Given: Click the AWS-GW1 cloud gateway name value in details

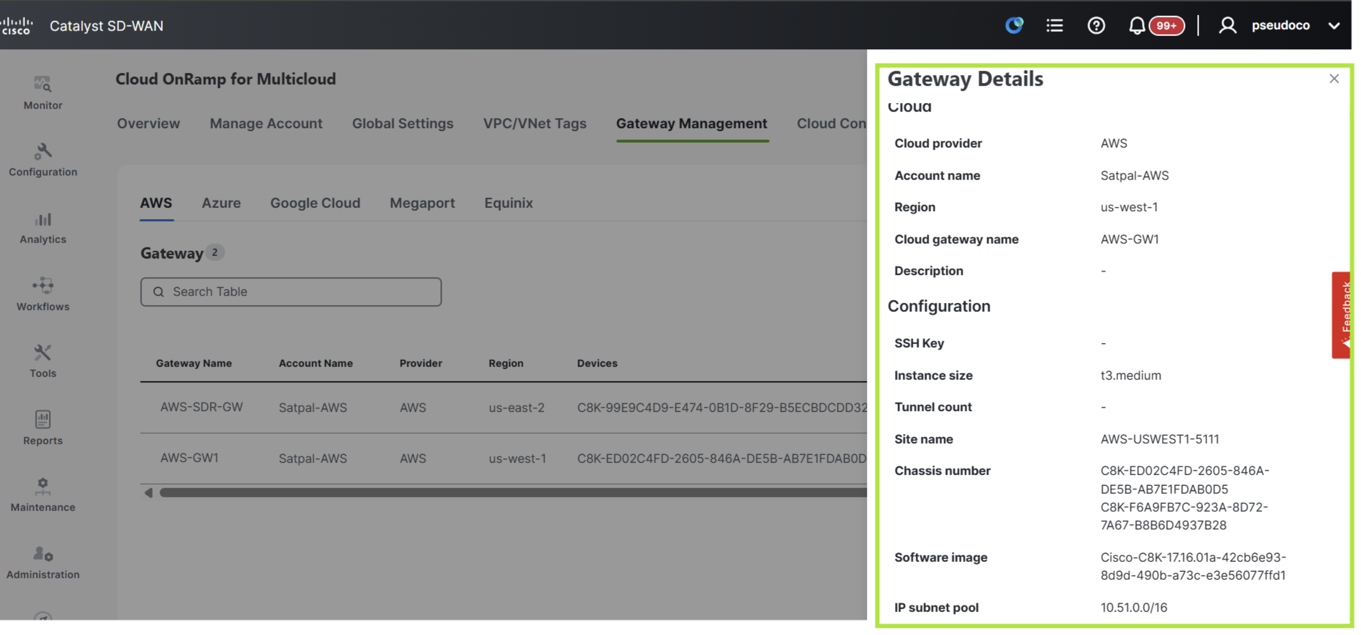Looking at the screenshot, I should [1130, 239].
